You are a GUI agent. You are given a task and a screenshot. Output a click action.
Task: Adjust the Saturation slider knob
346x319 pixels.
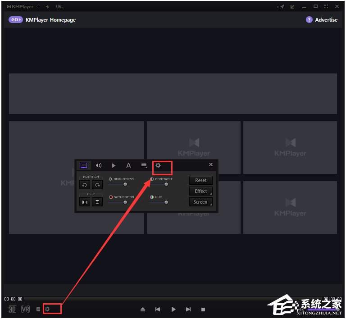pos(125,202)
